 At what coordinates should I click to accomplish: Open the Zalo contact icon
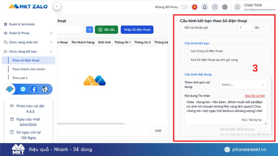[x=23, y=89]
